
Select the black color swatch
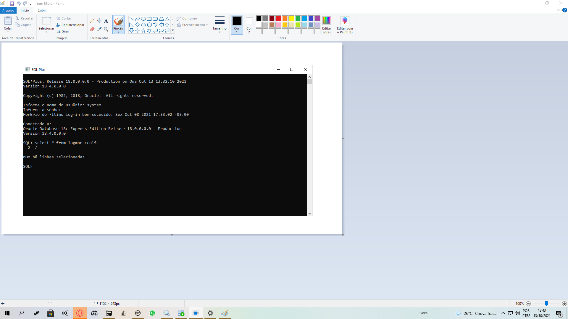point(259,18)
